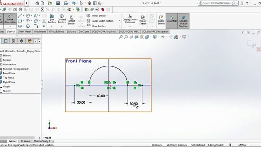This screenshot has height=147, width=261.
Task: Switch to the SOLIDWORKS Add-Ins tab
Action: (x=104, y=31)
